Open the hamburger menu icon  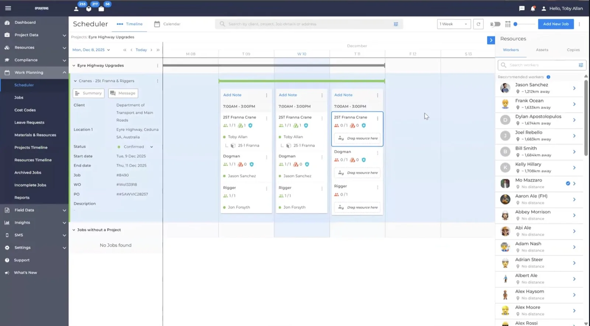(x=8, y=8)
